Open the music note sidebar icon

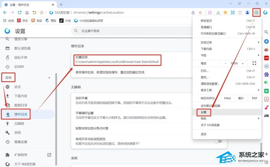click(x=266, y=107)
